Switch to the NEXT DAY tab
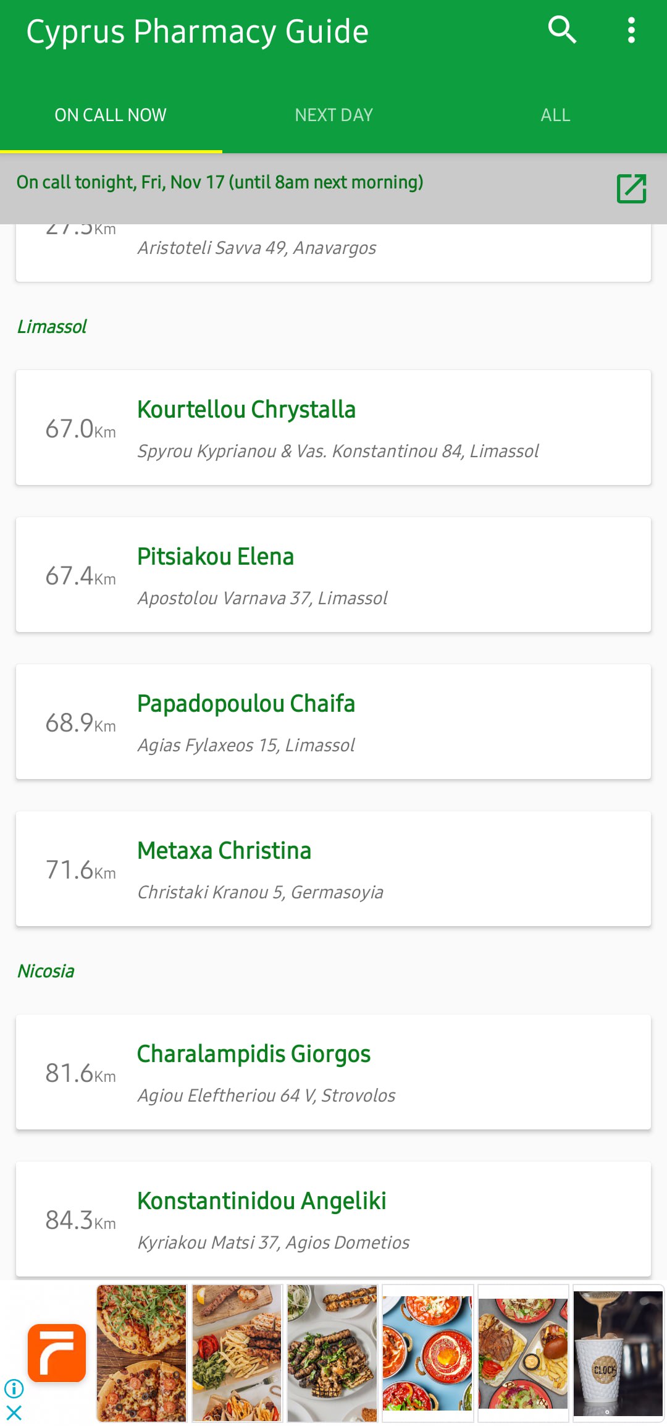 [x=333, y=115]
